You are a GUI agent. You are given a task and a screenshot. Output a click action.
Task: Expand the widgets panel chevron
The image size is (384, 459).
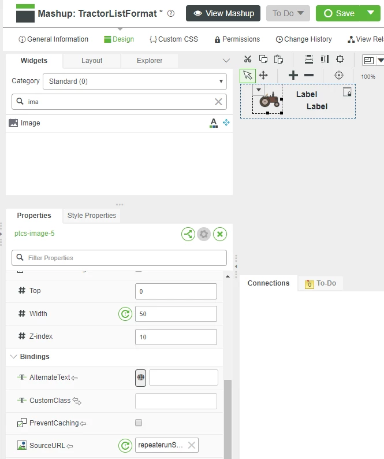click(x=226, y=61)
